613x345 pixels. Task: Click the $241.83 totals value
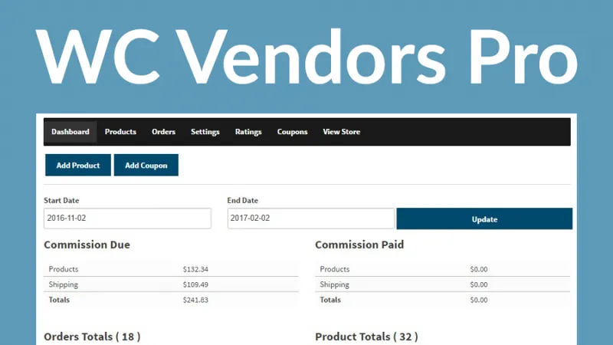[195, 300]
